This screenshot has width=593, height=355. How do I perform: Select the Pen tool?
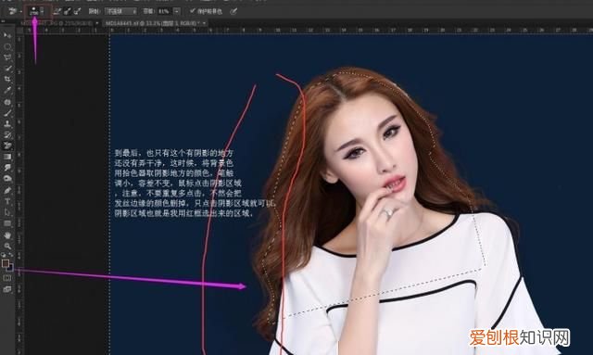coord(7,190)
